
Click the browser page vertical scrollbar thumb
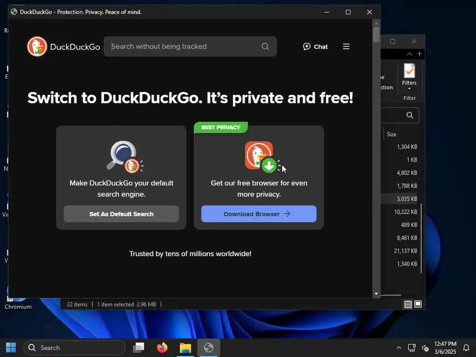click(x=376, y=34)
